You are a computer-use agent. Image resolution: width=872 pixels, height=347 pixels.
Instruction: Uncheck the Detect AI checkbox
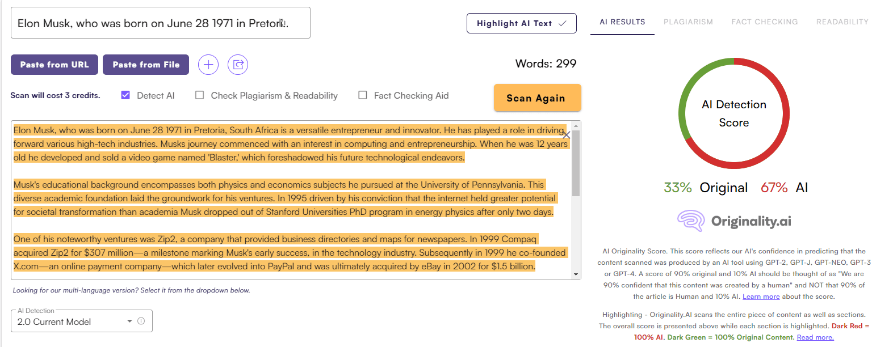(125, 95)
